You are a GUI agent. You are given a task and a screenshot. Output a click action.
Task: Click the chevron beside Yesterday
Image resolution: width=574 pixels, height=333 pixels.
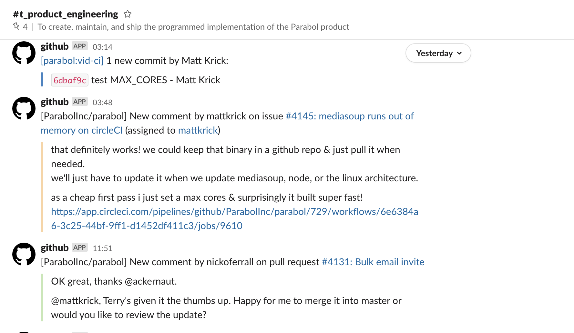click(460, 54)
